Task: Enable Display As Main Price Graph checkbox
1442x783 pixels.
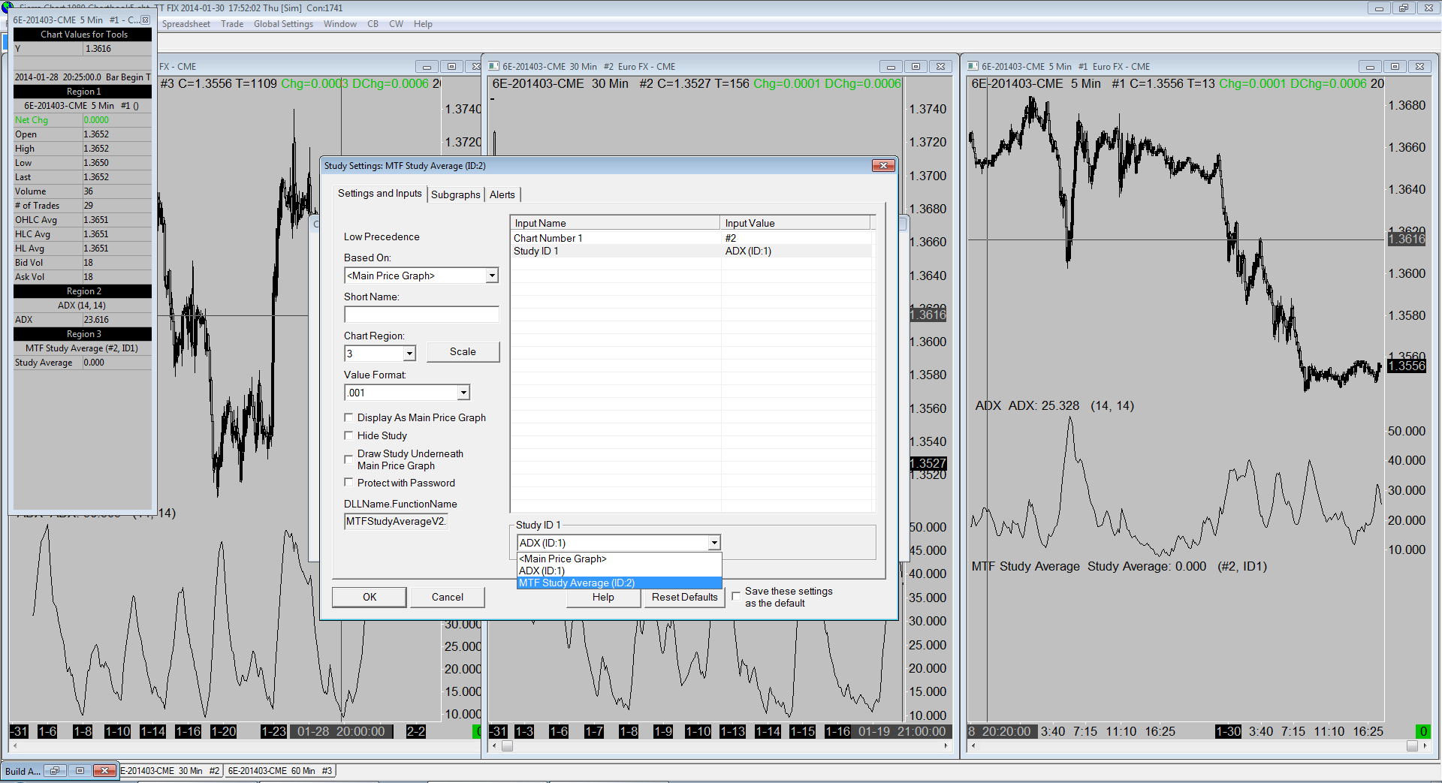Action: pyautogui.click(x=348, y=417)
